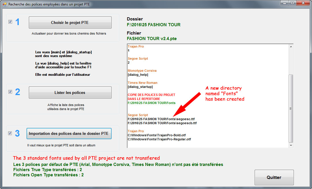Click the 'F:\2016\25 FASHION TOUR\Fonts' path line
Image resolution: width=312 pixels, height=189 pixels.
tap(152, 103)
